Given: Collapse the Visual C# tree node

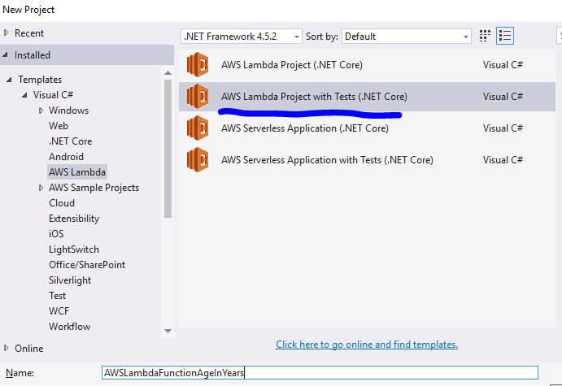Looking at the screenshot, I should point(24,95).
